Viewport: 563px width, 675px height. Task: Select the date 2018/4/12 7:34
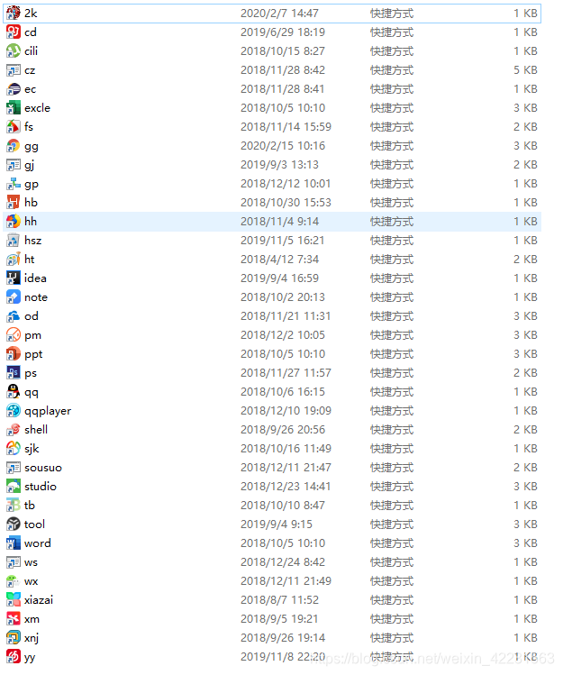[279, 260]
